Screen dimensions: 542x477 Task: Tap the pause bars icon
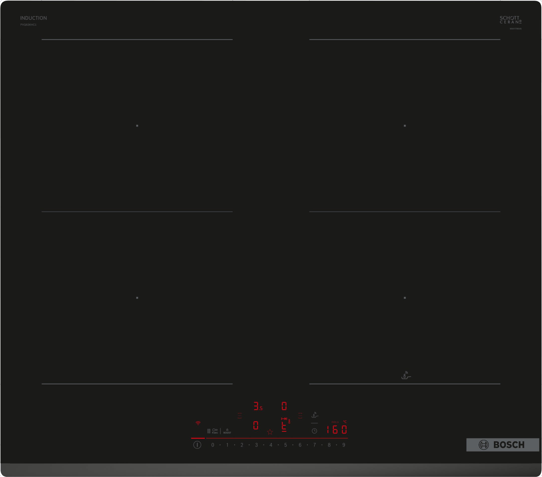209,431
